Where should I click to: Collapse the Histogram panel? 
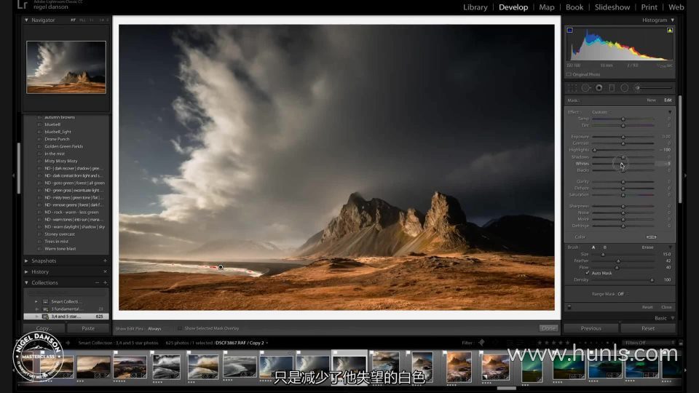tap(672, 20)
